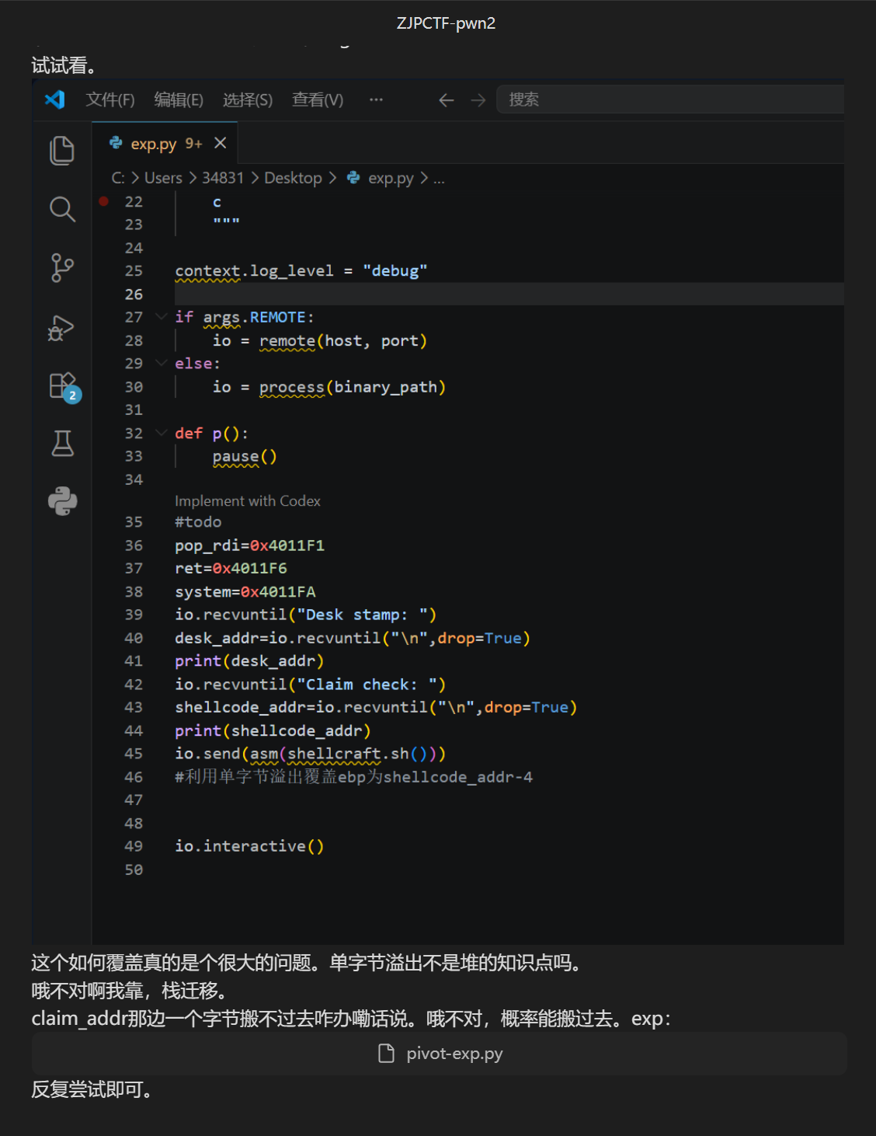Click the process(binary_path) call
This screenshot has width=876, height=1136.
353,387
